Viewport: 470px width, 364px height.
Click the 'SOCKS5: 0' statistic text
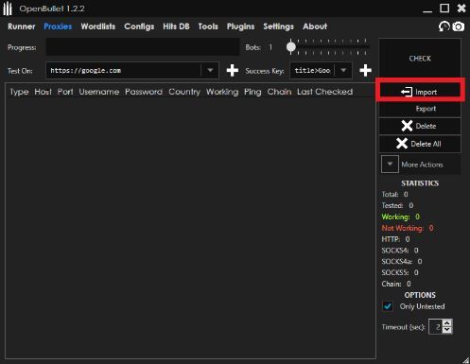(x=400, y=272)
